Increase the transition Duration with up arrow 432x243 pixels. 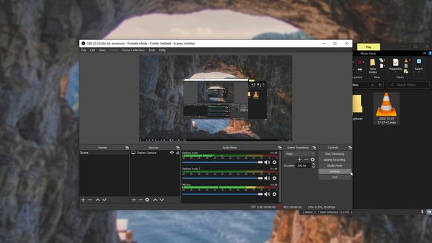313,164
